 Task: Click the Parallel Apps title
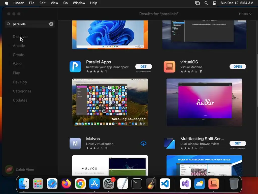coord(99,62)
